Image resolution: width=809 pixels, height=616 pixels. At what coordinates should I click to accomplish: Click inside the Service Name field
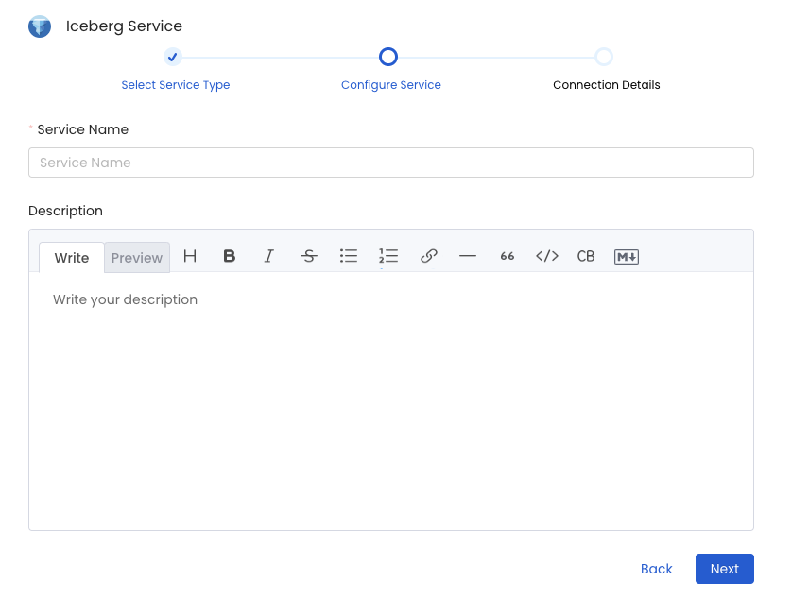pyautogui.click(x=391, y=162)
